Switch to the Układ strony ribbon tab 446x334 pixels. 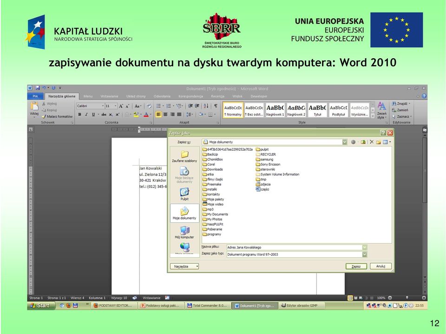(x=136, y=96)
